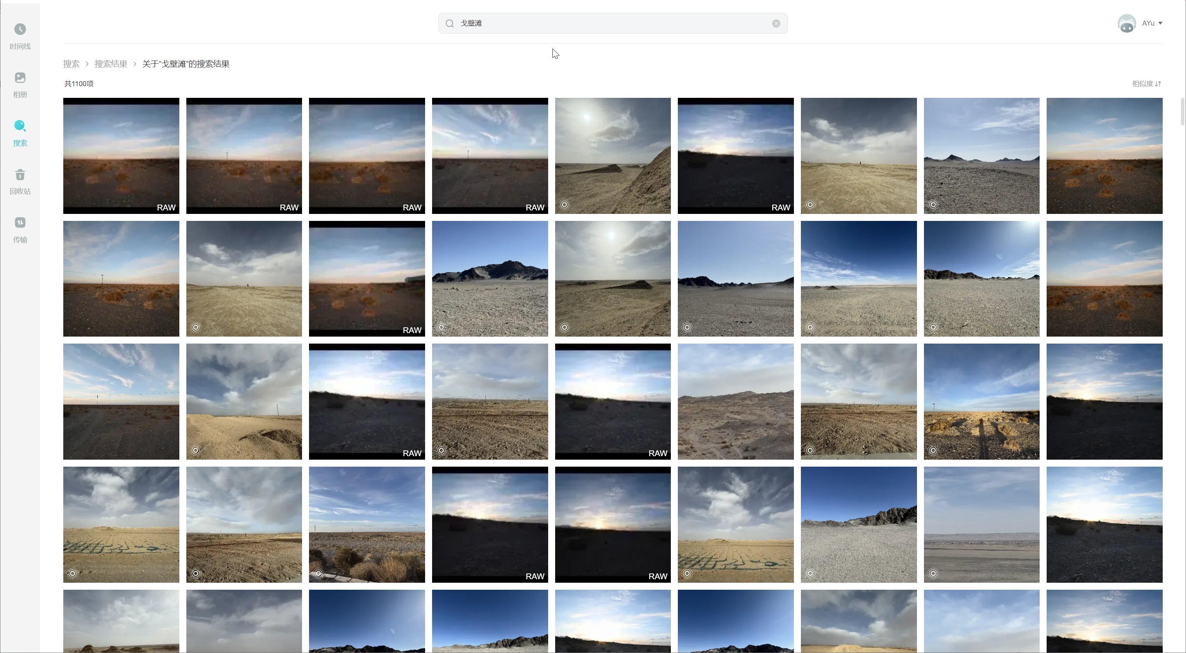The image size is (1186, 653).
Task: Click the magnifier icon in the search bar
Action: coord(450,23)
